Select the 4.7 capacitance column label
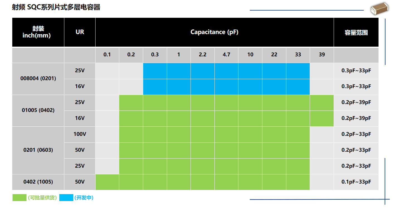Viewport: 393px width, 208px height. (226, 55)
